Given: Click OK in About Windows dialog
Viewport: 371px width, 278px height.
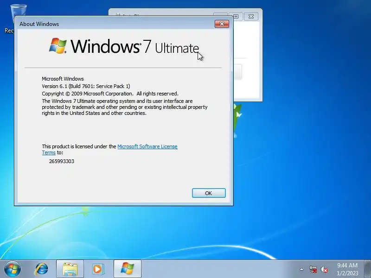Looking at the screenshot, I should (209, 193).
